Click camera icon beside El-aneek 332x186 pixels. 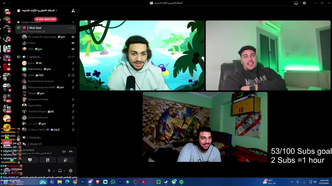(x=73, y=37)
